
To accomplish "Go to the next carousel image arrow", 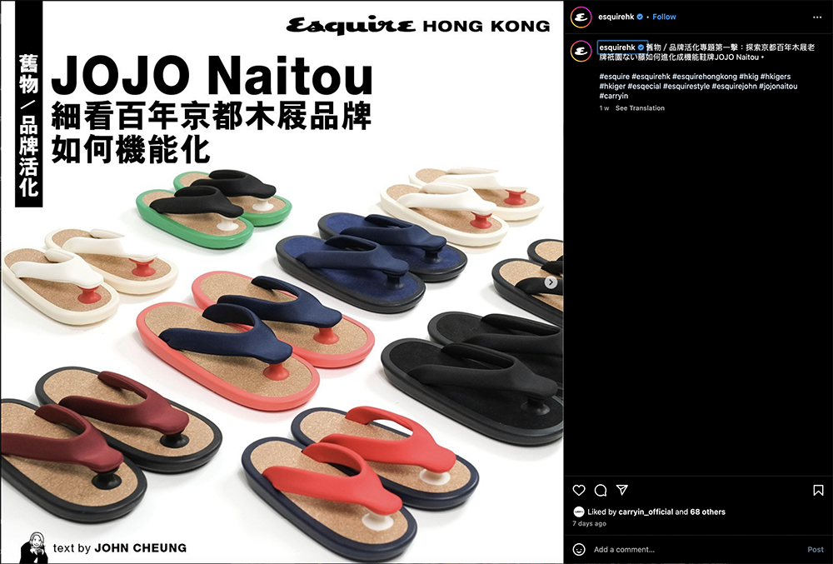I will tap(551, 282).
